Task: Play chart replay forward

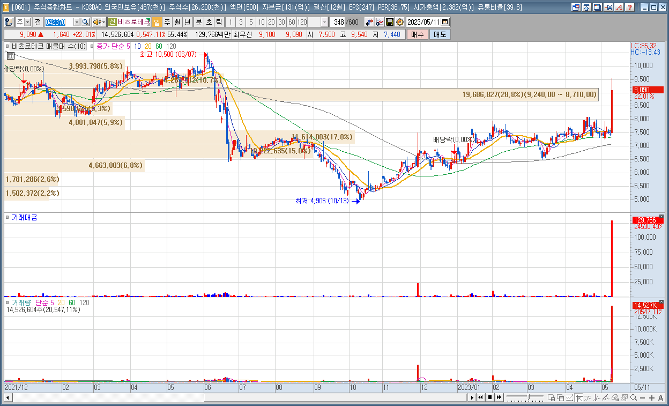Action: tap(472, 397)
